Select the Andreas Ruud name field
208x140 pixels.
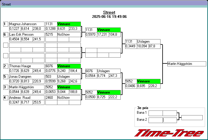pyautogui.click(x=27, y=98)
